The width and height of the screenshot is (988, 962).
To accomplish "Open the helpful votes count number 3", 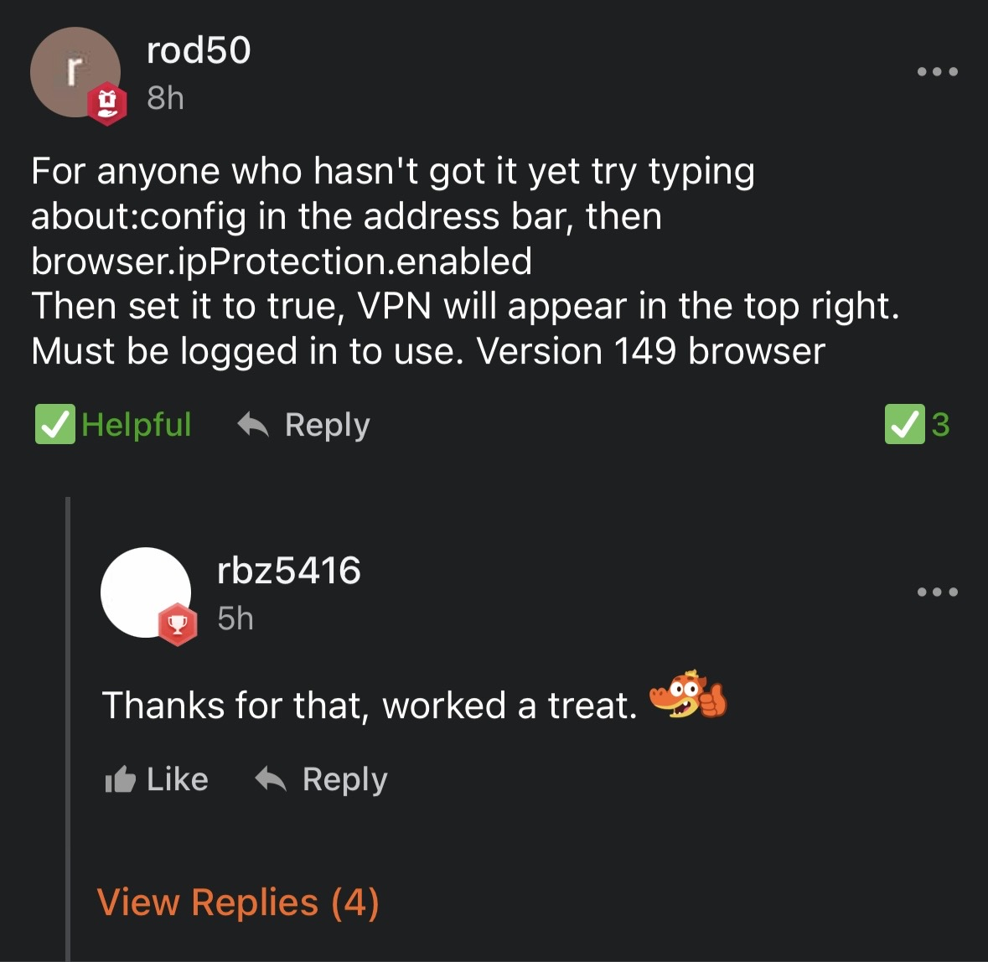I will point(940,424).
